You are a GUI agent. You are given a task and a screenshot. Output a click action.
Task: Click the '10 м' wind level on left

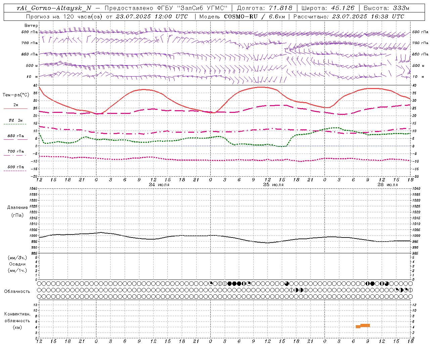click(x=32, y=77)
